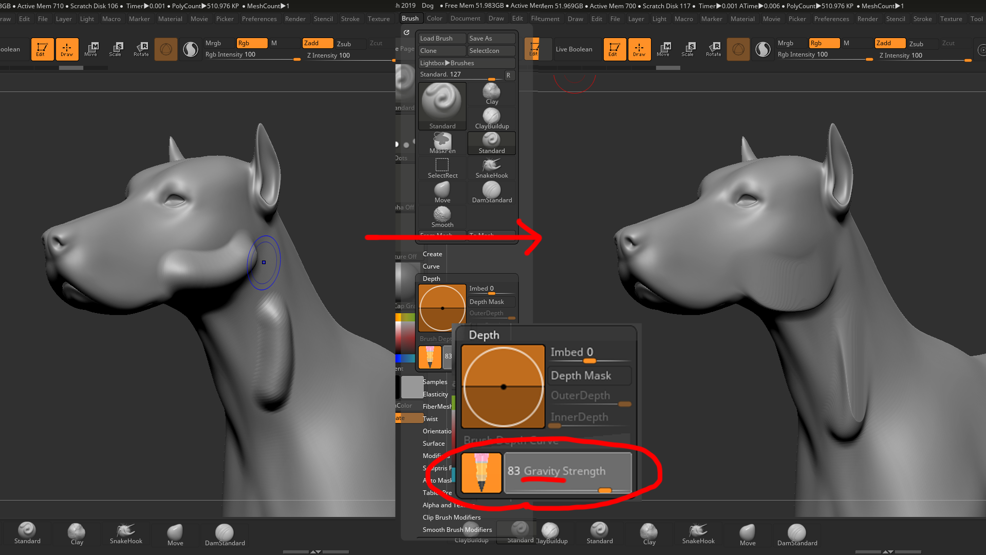
Task: Toggle Rgb in left window
Action: (252, 43)
